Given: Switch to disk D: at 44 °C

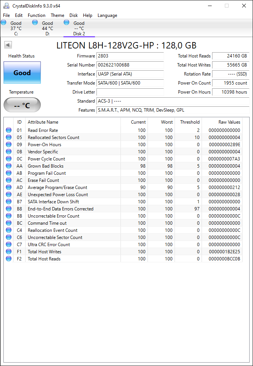Looking at the screenshot, I should coord(47,28).
